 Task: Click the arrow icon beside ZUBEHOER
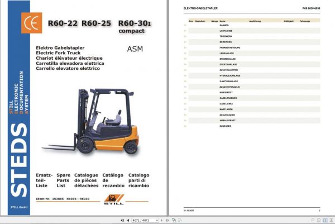coord(185,126)
